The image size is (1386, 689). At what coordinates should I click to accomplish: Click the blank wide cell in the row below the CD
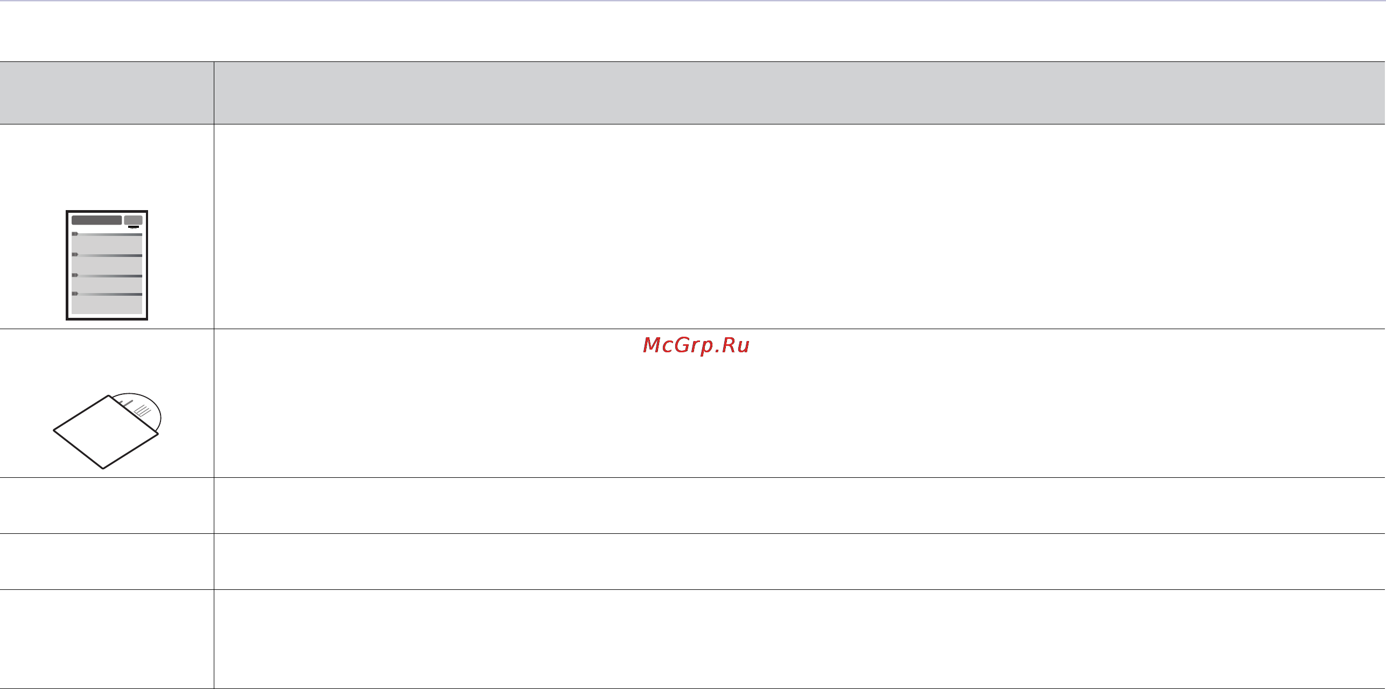[x=800, y=505]
